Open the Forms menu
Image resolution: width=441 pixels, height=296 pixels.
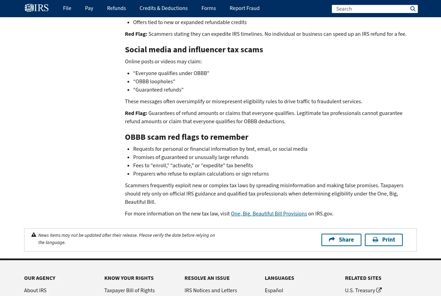[x=209, y=8]
